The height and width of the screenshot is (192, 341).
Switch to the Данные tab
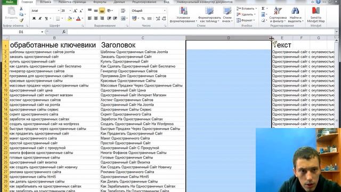119,2
